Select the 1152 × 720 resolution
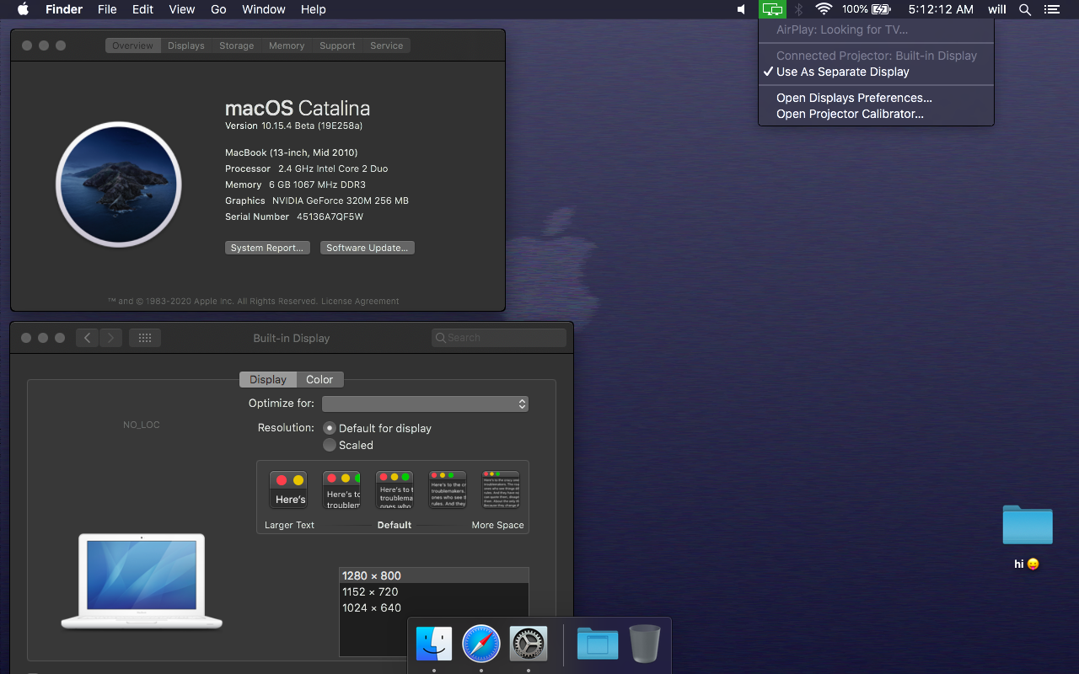Image resolution: width=1079 pixels, height=674 pixels. (x=434, y=591)
